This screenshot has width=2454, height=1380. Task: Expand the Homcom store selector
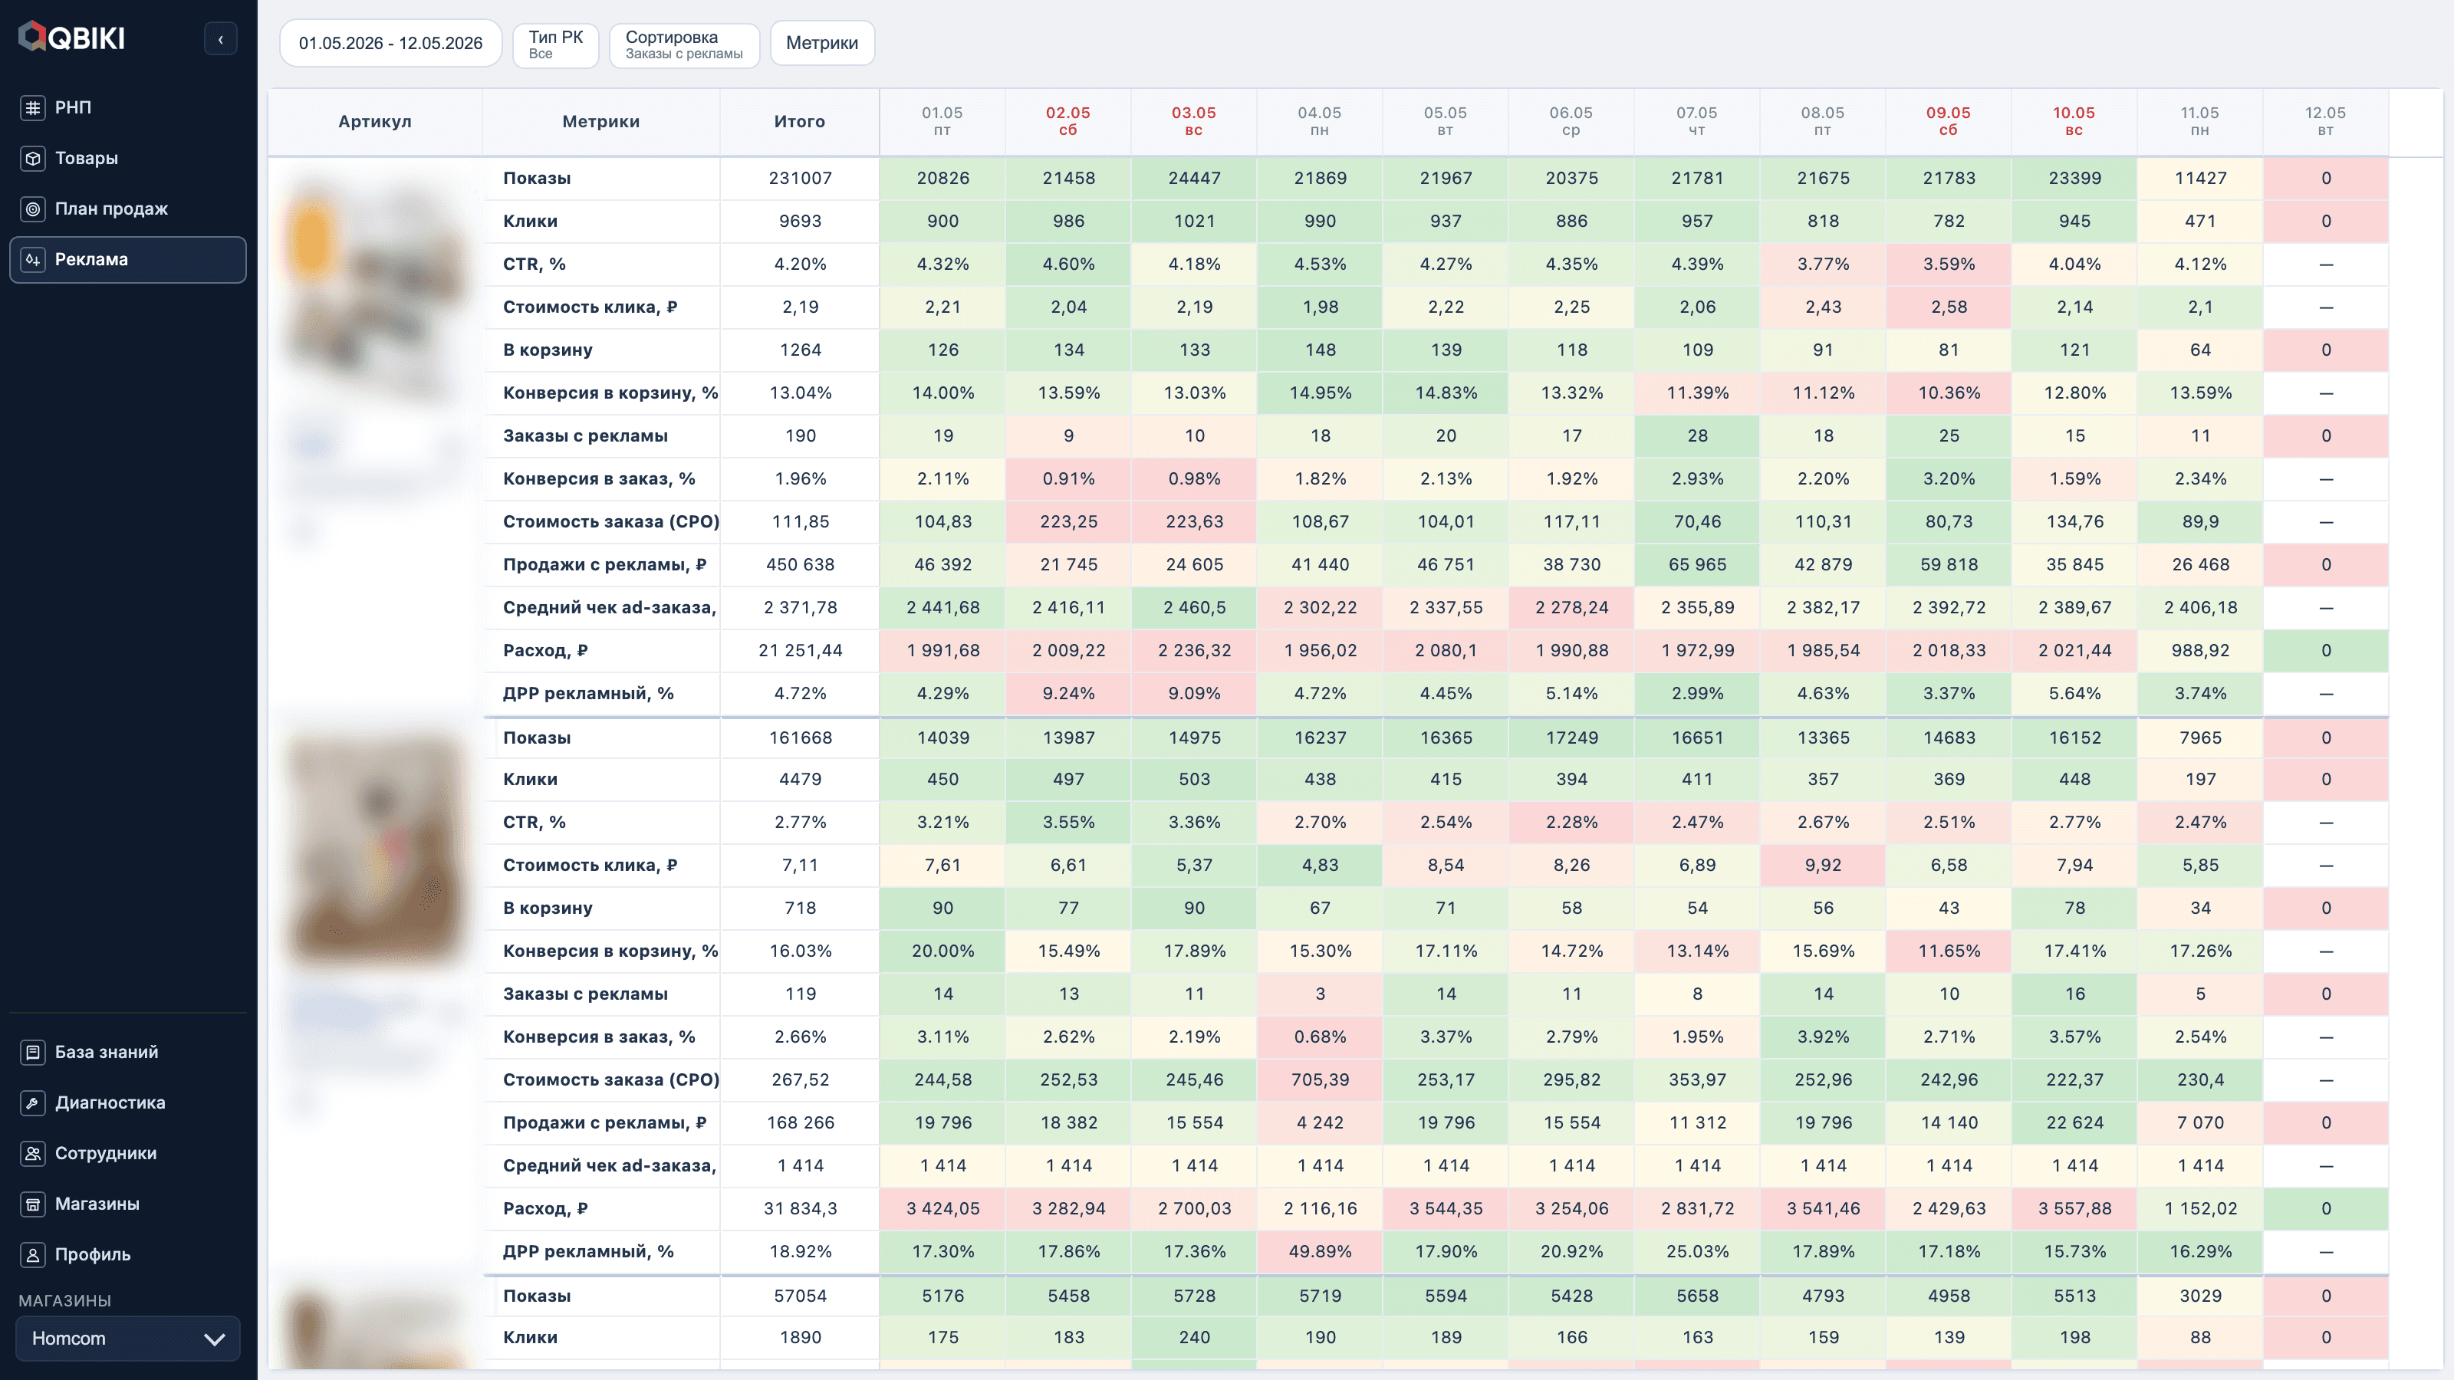coord(127,1339)
